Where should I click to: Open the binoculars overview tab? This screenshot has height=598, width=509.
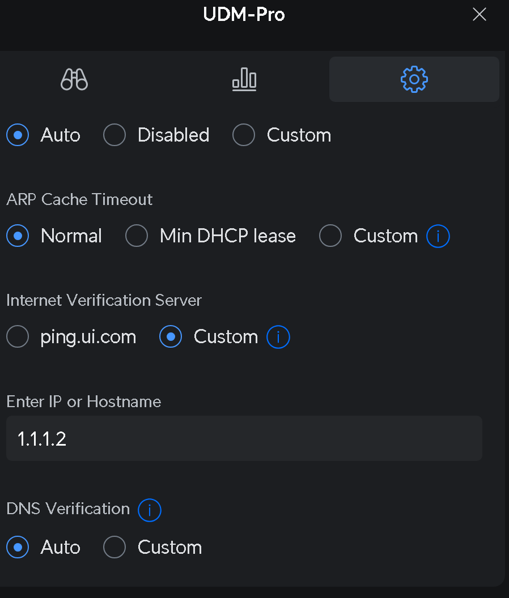click(74, 79)
